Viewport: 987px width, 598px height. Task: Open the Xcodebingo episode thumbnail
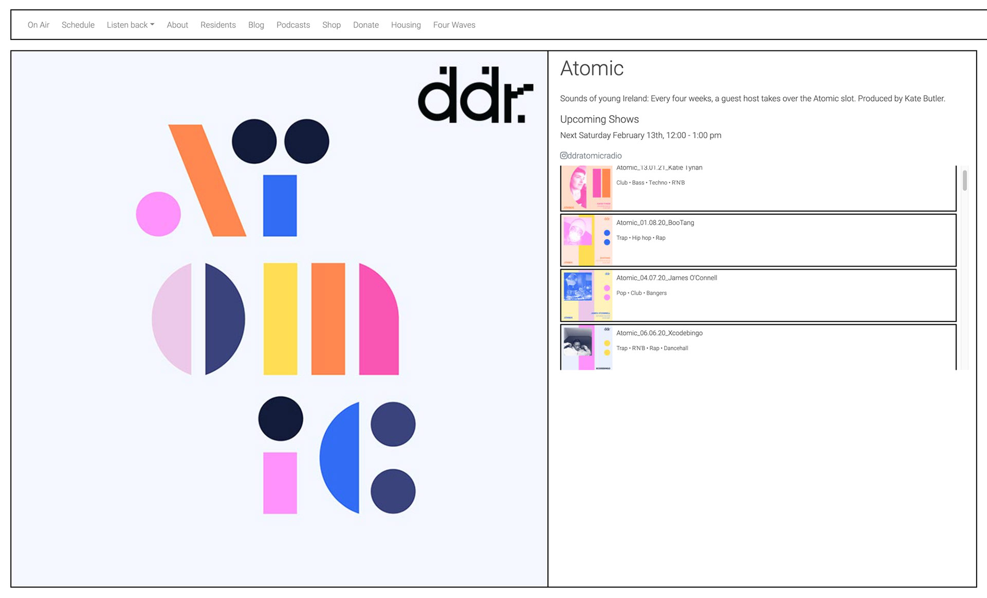587,347
